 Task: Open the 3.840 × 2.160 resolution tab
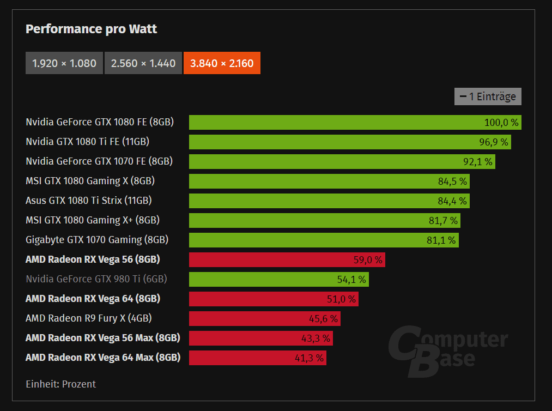(222, 63)
